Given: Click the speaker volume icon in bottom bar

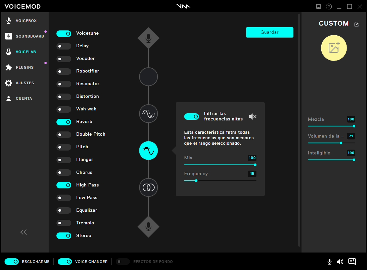Looking at the screenshot, I should coord(340,262).
